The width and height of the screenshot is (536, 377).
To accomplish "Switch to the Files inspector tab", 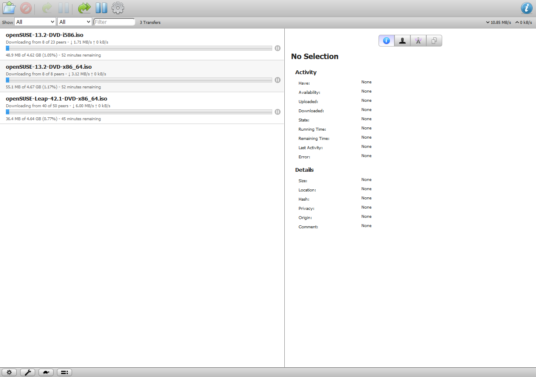I will pyautogui.click(x=434, y=41).
